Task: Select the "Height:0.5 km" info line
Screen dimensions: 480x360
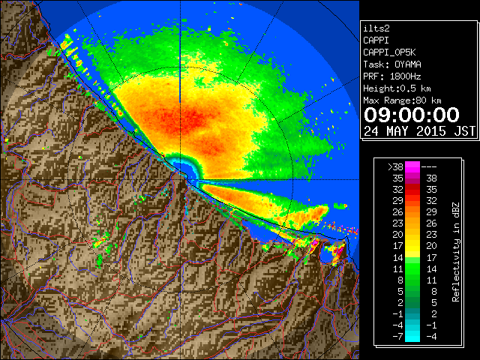Action: coord(397,88)
